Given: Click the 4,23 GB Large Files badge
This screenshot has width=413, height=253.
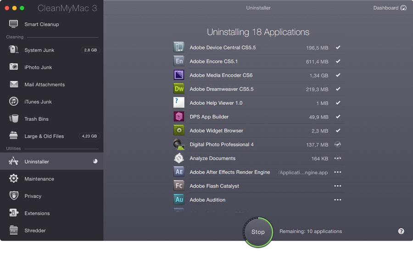Looking at the screenshot, I should (x=89, y=136).
